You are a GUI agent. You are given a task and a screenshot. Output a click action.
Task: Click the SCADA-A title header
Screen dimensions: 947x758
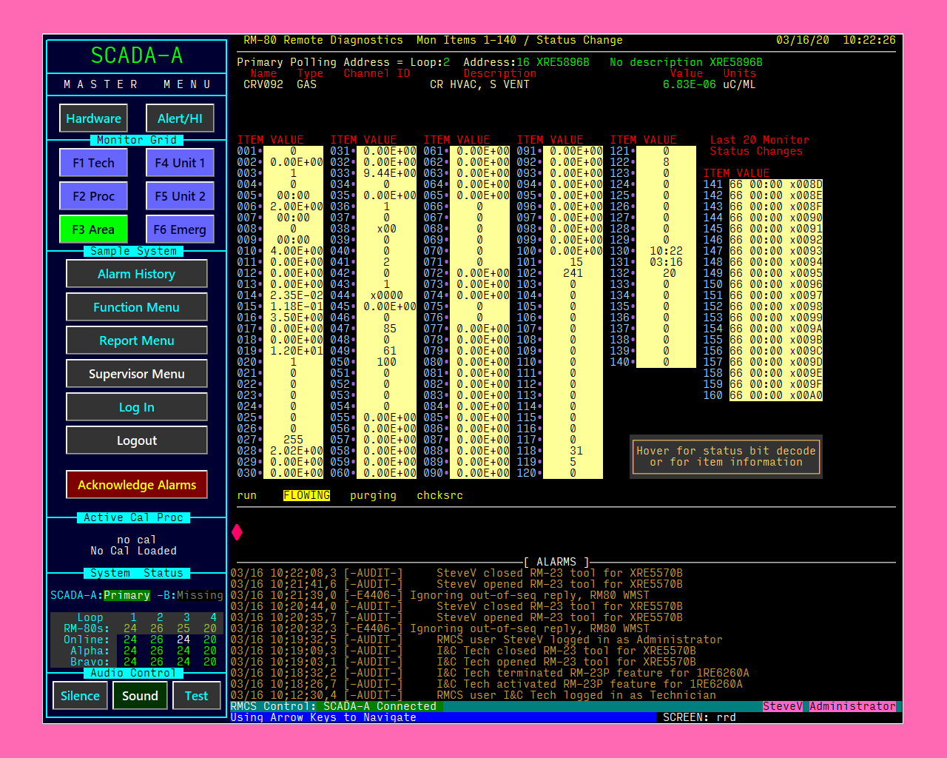tap(137, 56)
